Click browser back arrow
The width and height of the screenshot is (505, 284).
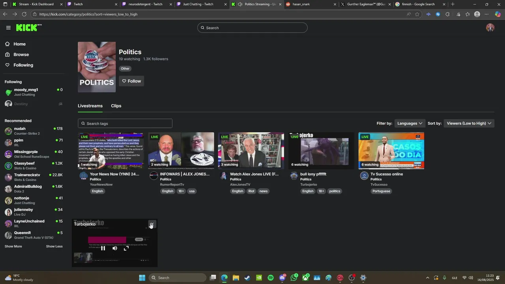pos(5,14)
